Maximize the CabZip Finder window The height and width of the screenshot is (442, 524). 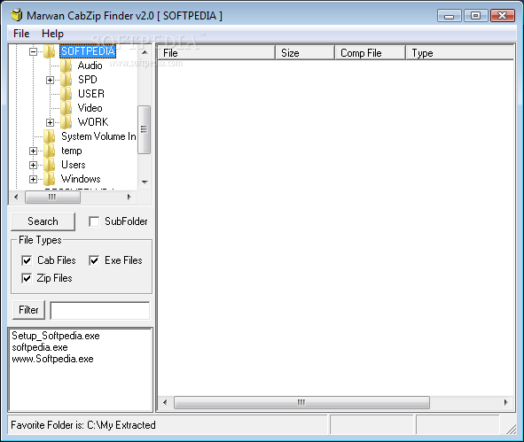(x=475, y=16)
